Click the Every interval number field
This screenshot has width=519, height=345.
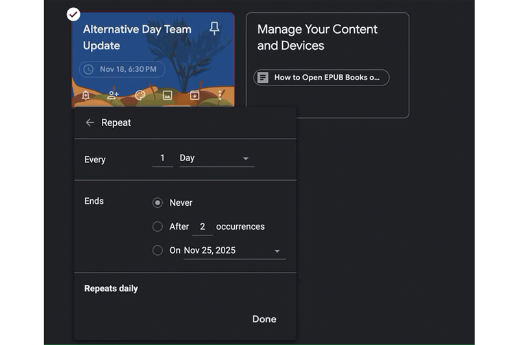click(162, 159)
